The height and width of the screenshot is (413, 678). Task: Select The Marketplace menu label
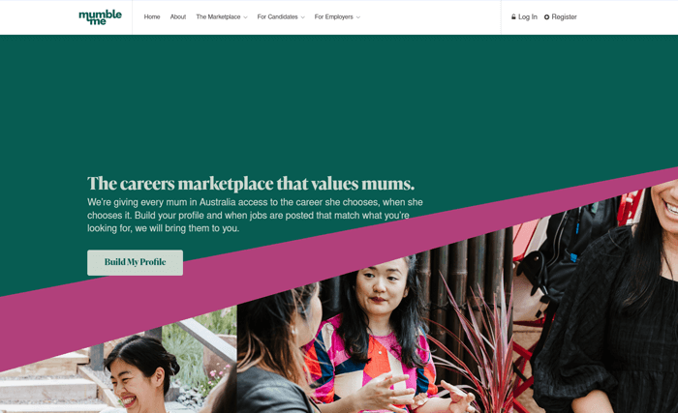(218, 16)
